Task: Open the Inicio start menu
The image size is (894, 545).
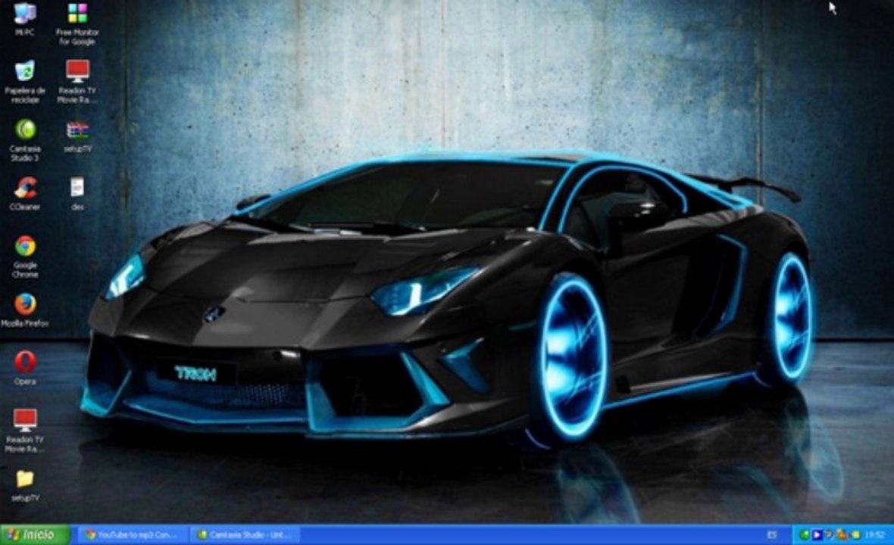Action: [35, 534]
